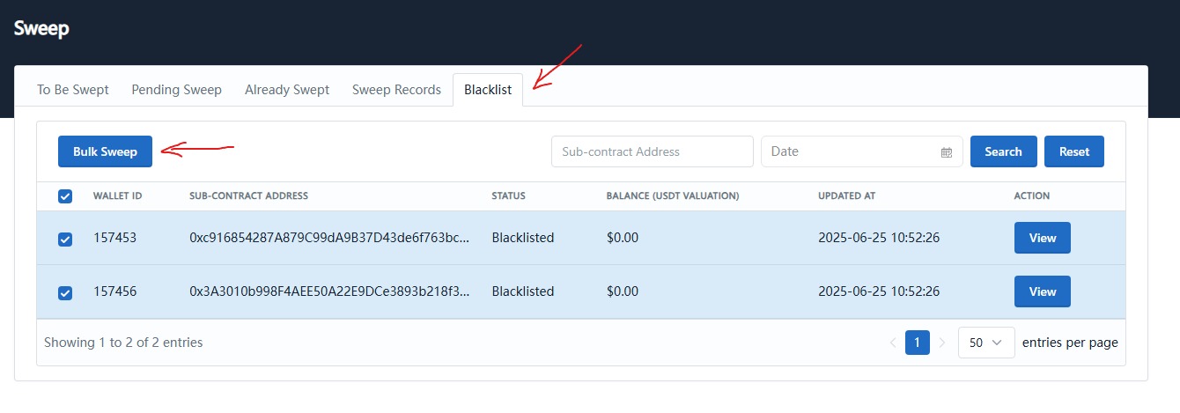Open the Date picker field
The height and width of the screenshot is (413, 1180).
(x=850, y=151)
